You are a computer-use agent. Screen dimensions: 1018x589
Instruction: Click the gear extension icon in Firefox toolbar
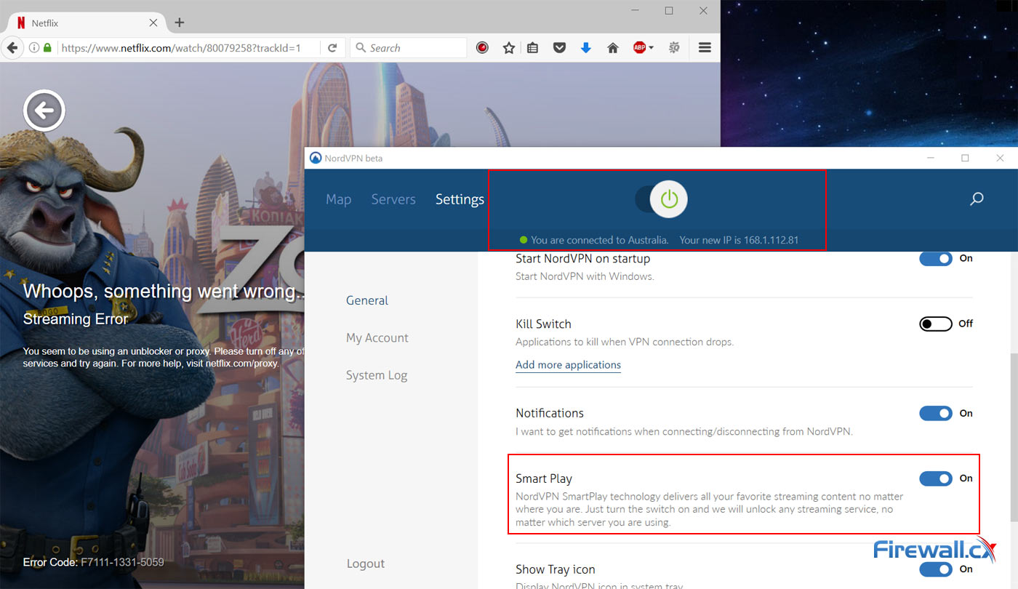point(674,48)
